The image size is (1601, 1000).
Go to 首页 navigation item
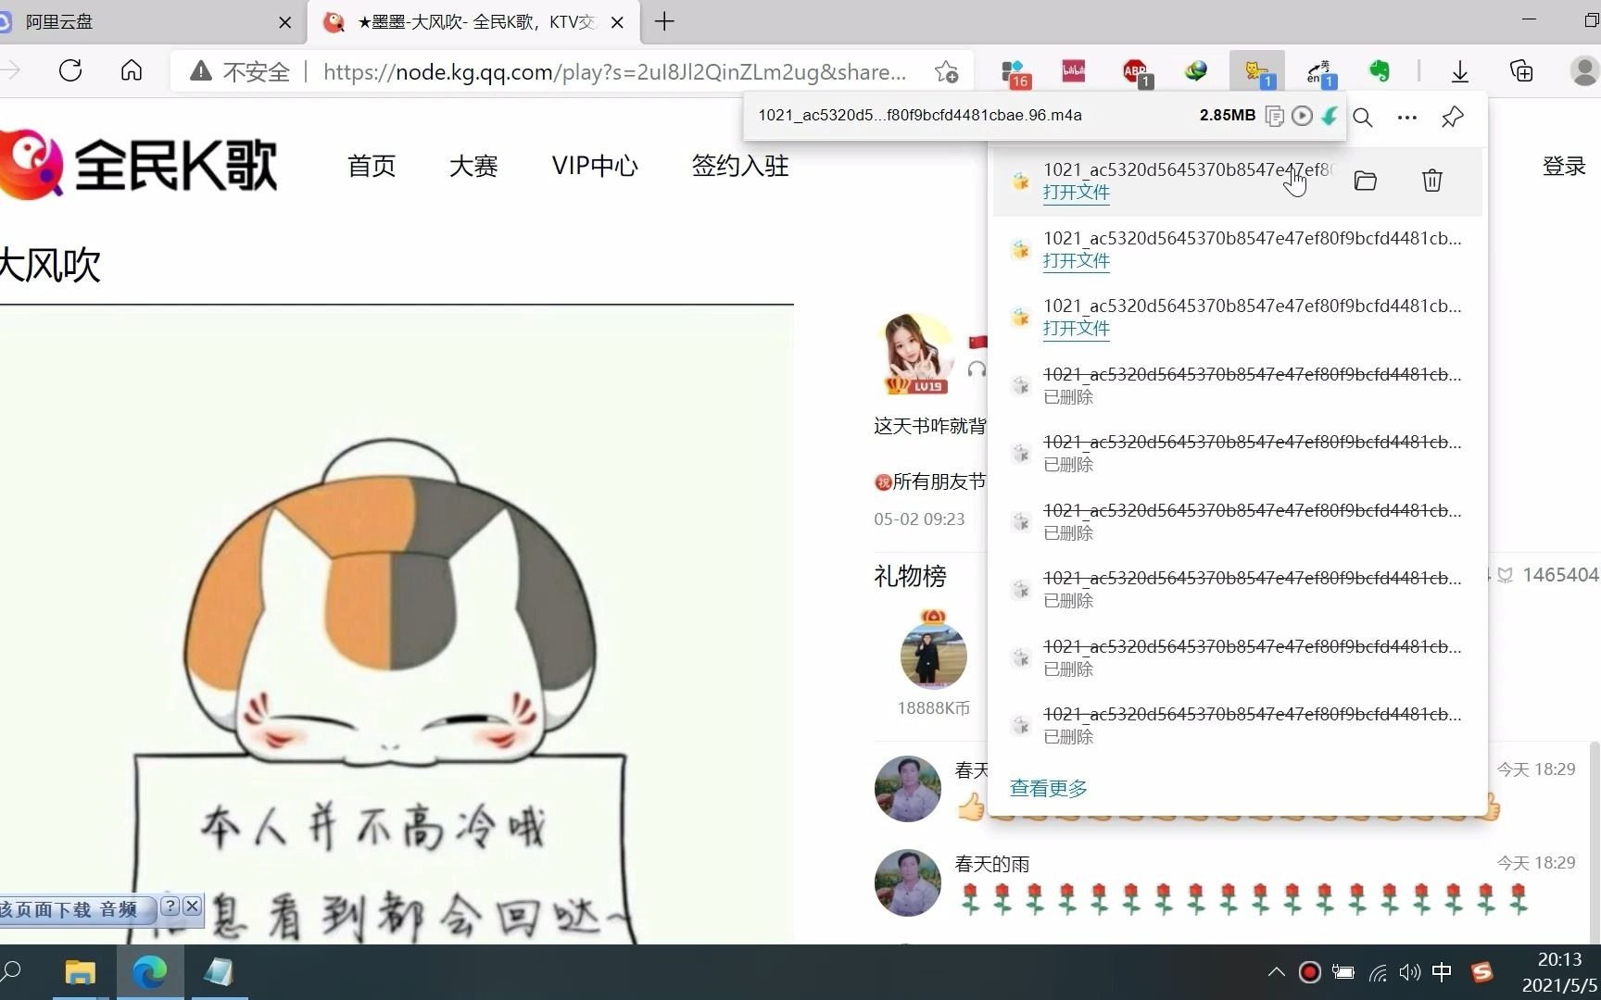coord(372,166)
